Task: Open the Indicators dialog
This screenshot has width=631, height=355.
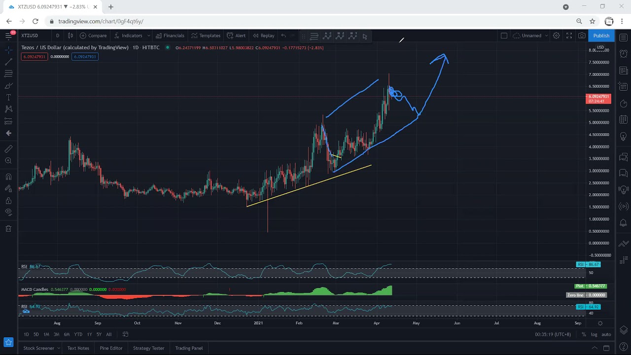Action: 128,35
